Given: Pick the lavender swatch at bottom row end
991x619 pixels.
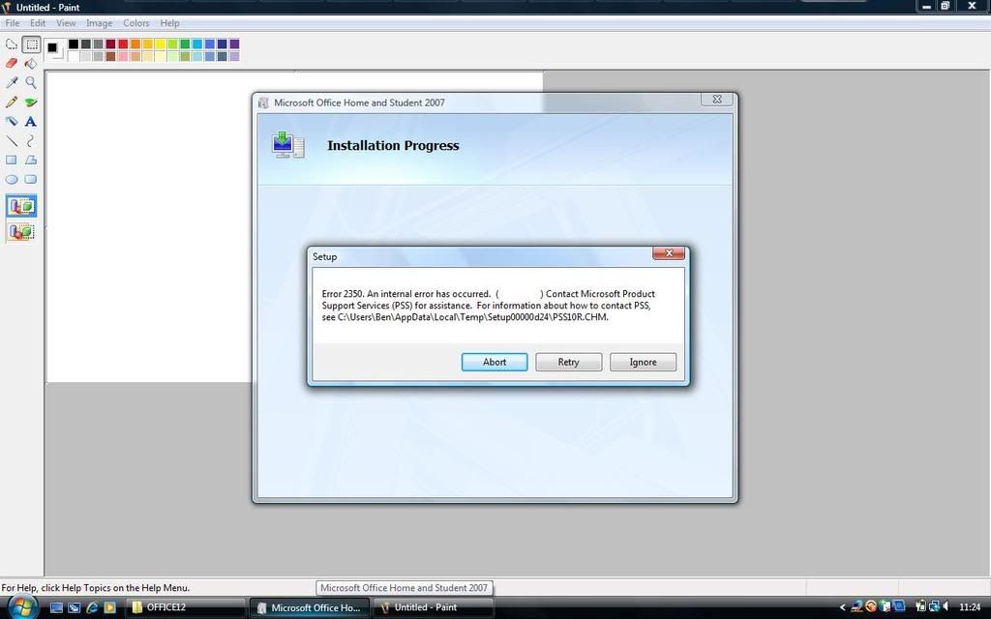Looking at the screenshot, I should tap(234, 56).
